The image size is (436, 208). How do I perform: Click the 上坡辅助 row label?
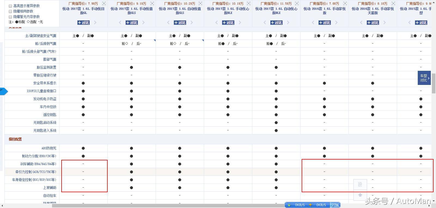coord(50,188)
